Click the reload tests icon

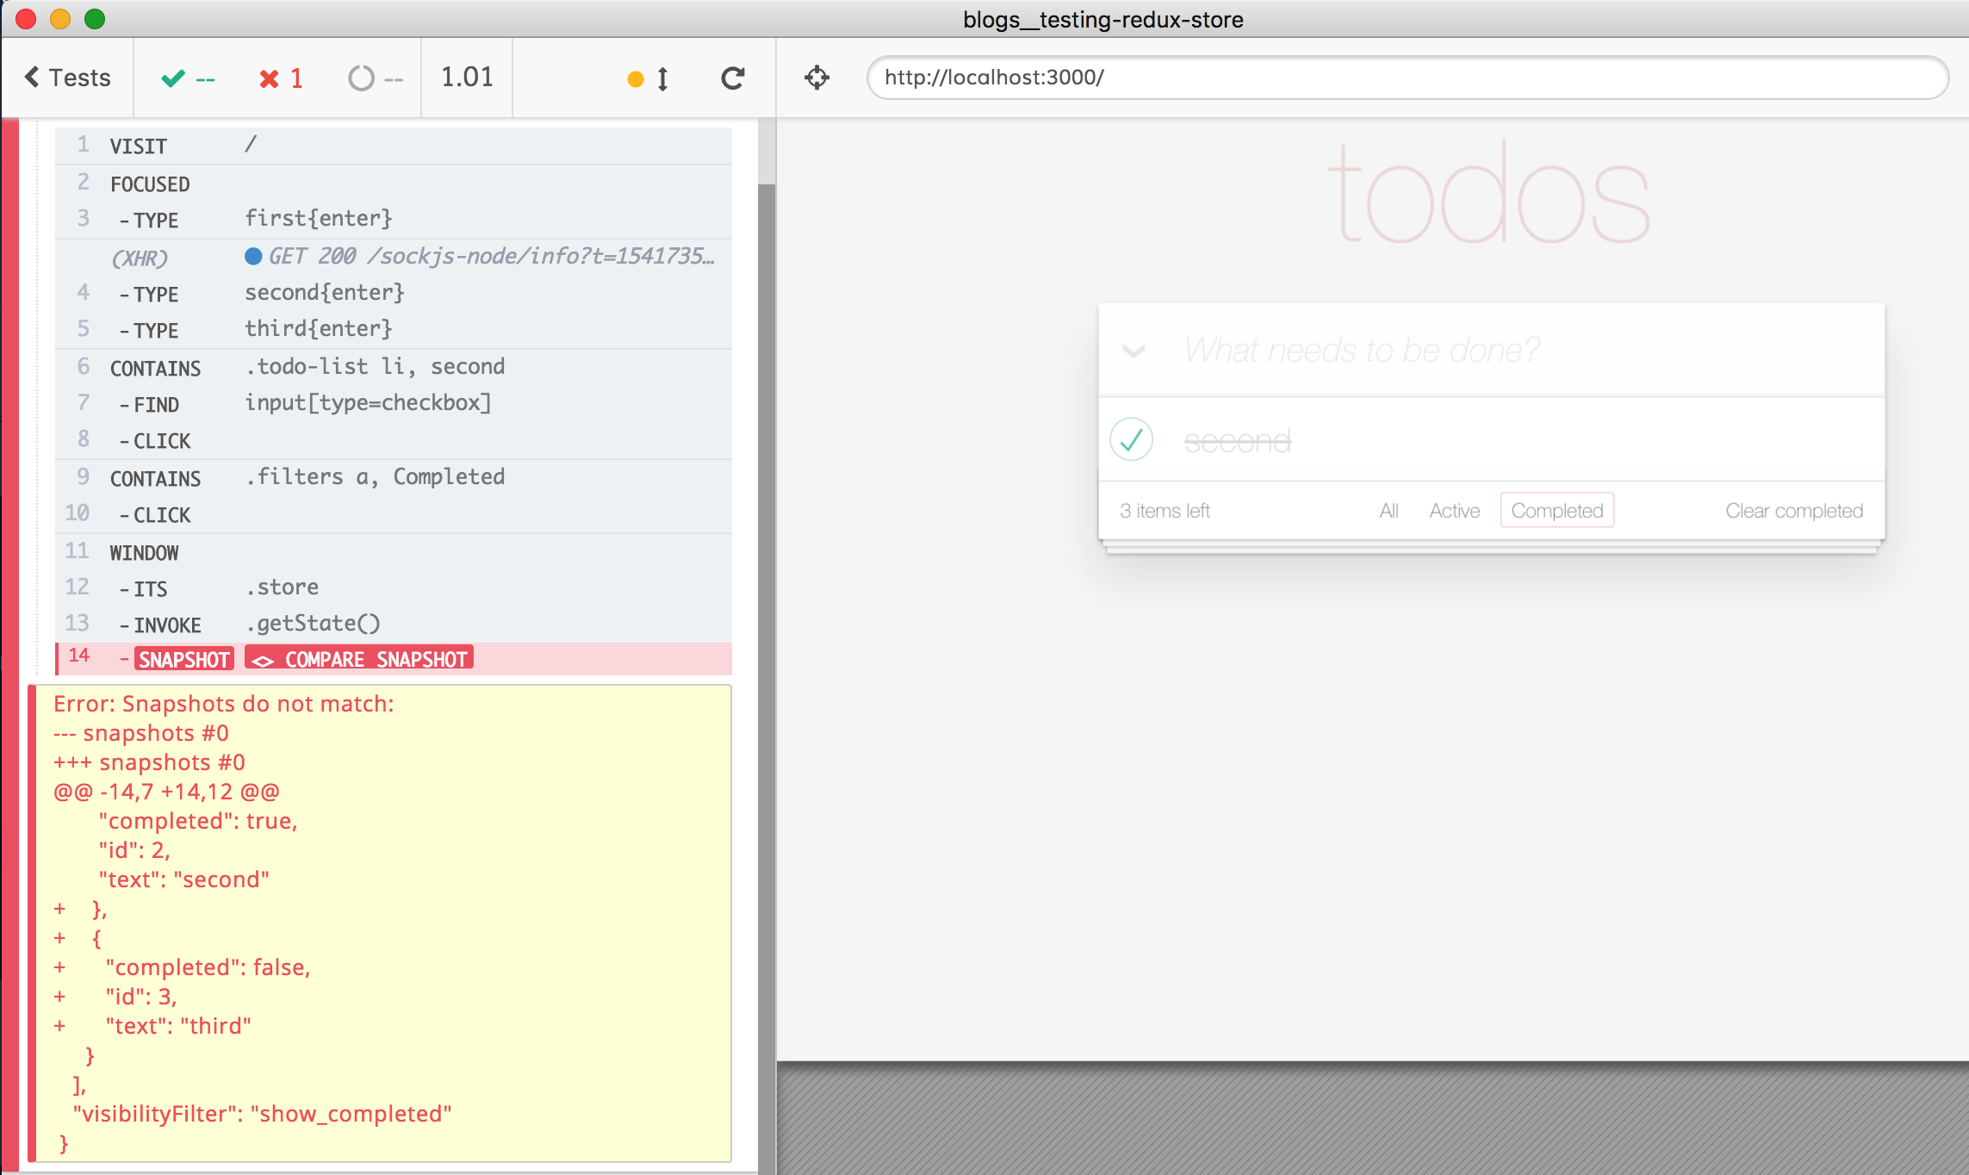coord(732,78)
